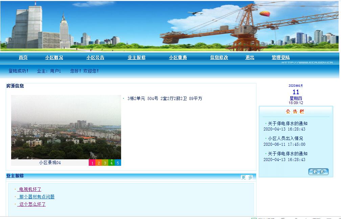Click the 星期四 weekday text

coord(296,98)
